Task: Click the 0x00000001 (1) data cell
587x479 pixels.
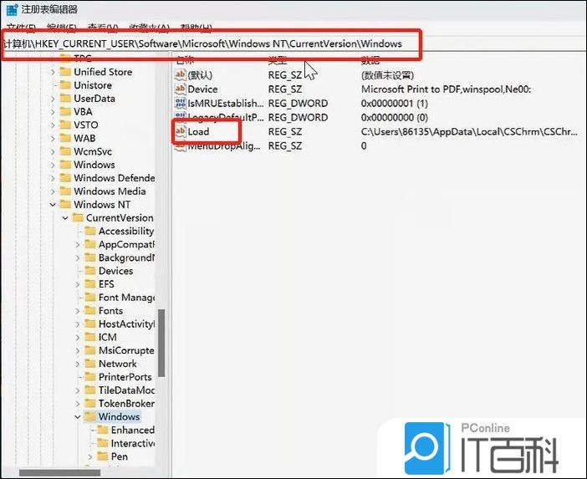Action: point(394,104)
